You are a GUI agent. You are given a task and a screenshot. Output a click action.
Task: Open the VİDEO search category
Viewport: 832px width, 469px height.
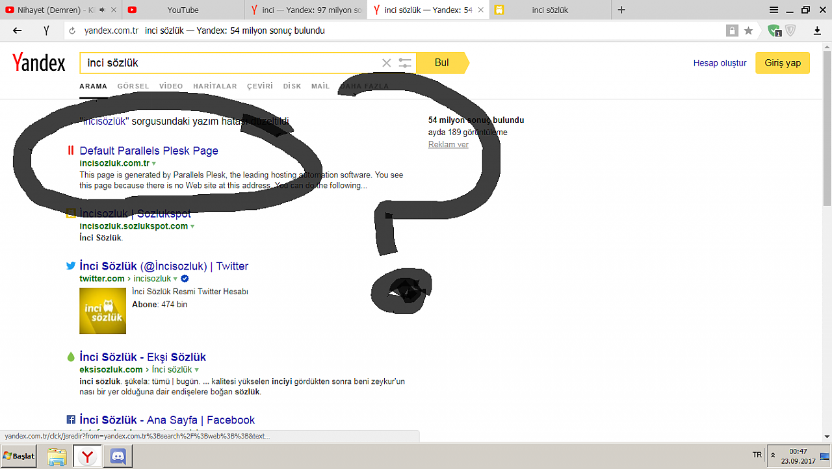click(x=171, y=86)
